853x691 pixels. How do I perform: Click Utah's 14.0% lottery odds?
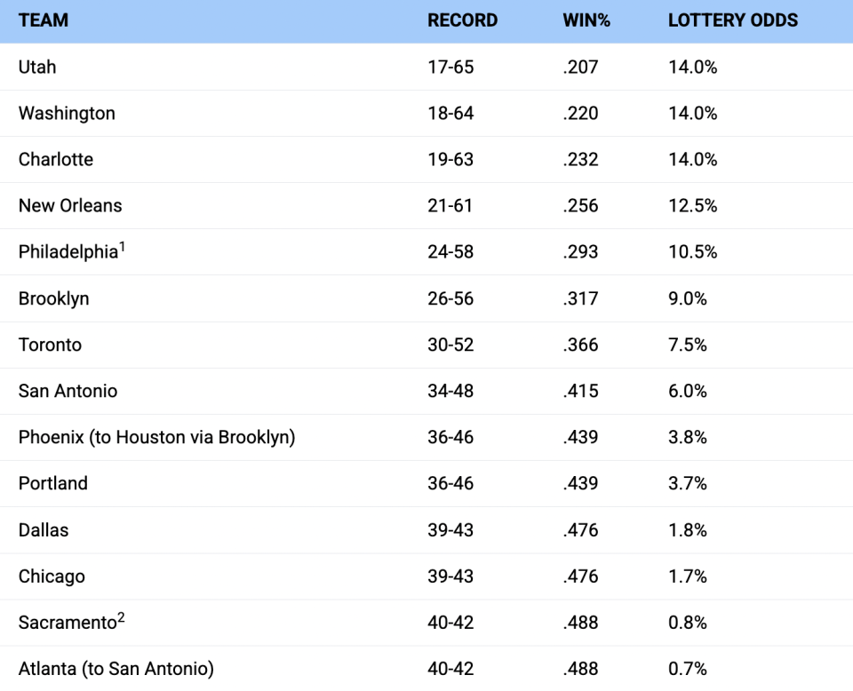coord(692,67)
